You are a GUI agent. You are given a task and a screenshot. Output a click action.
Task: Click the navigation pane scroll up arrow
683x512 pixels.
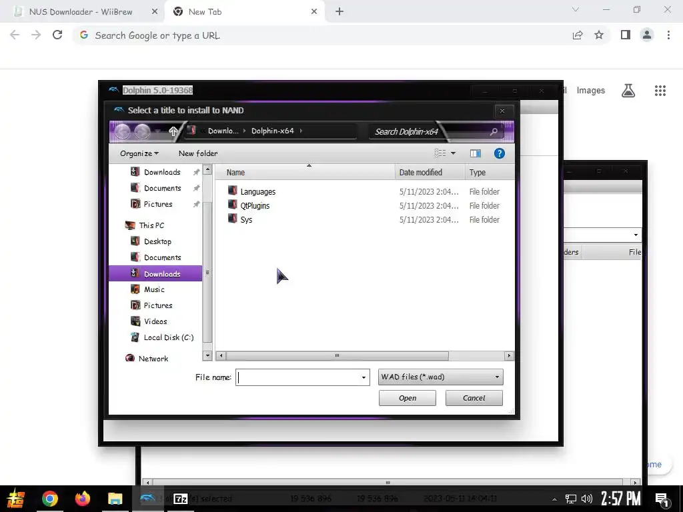(207, 170)
